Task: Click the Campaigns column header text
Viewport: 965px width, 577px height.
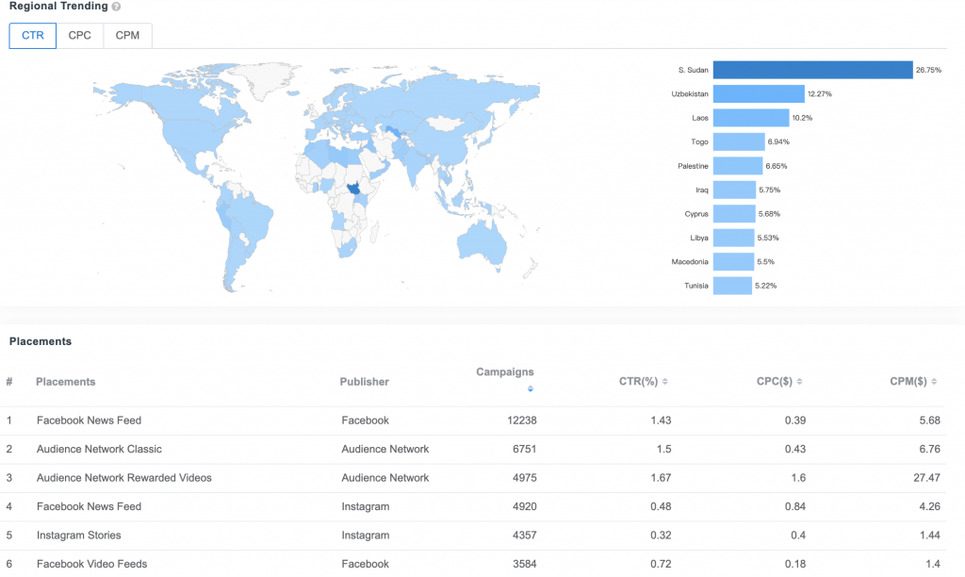Action: click(505, 372)
